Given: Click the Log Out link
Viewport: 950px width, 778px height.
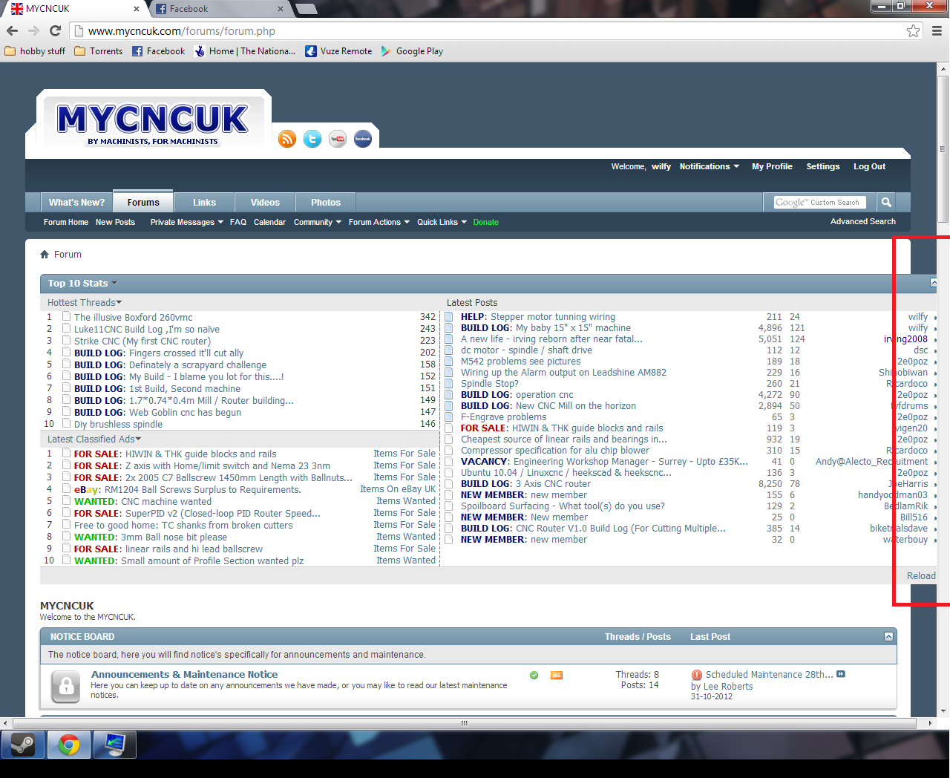Looking at the screenshot, I should (869, 167).
